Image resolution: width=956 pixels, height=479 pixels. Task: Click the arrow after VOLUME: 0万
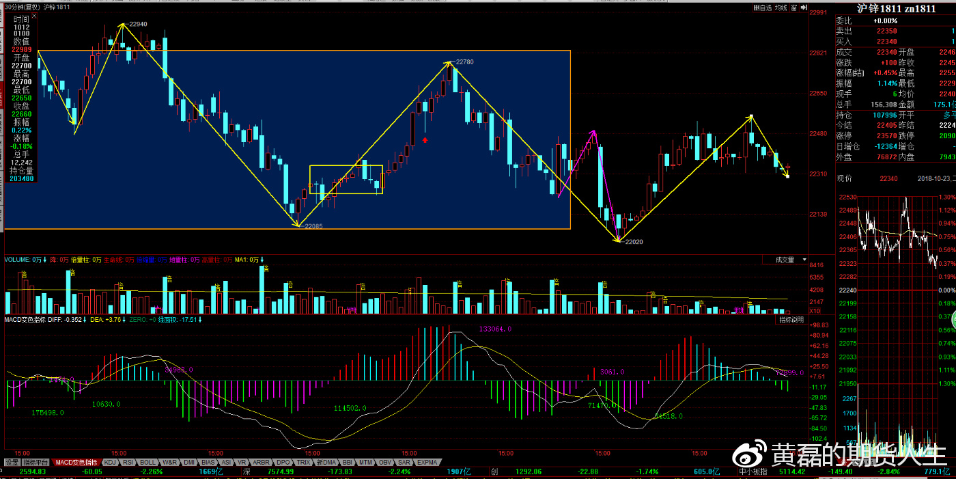45,260
